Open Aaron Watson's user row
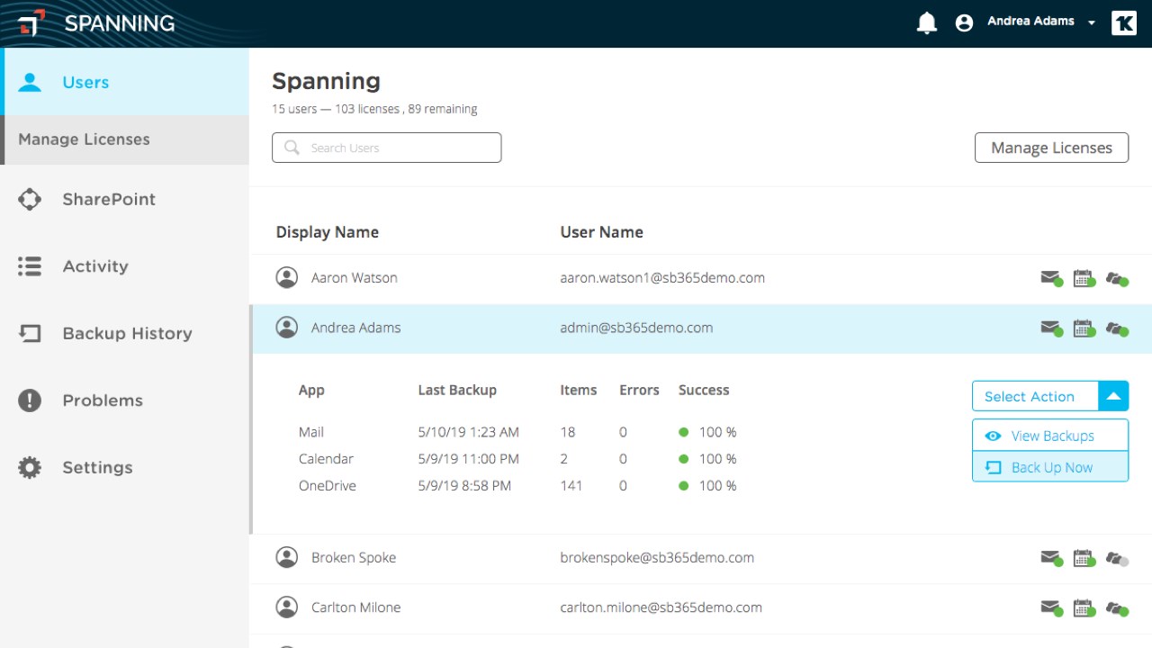The image size is (1152, 648). tap(700, 278)
